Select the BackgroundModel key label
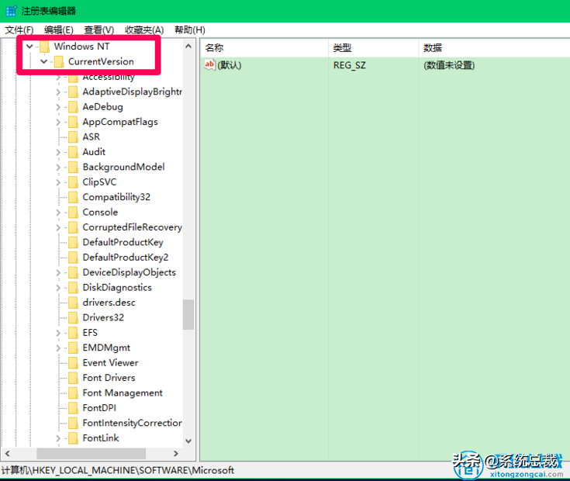This screenshot has width=570, height=481. tap(123, 167)
